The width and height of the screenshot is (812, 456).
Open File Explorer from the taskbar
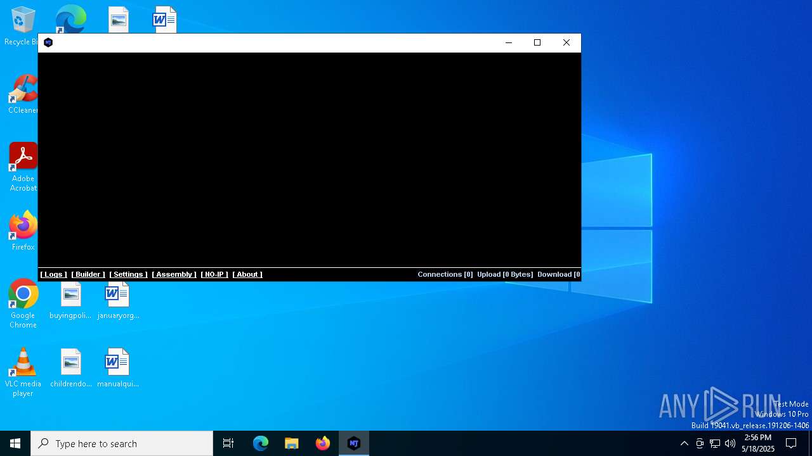(292, 443)
